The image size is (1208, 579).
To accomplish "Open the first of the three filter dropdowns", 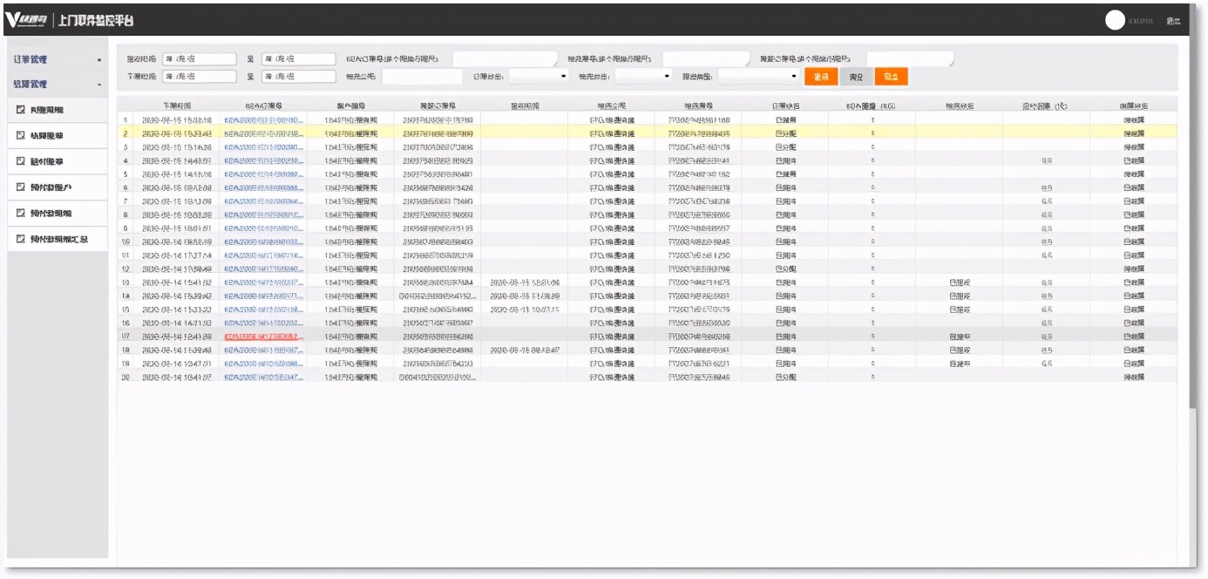I will [x=539, y=77].
